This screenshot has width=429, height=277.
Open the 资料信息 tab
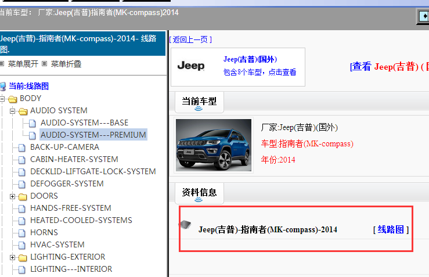199,193
